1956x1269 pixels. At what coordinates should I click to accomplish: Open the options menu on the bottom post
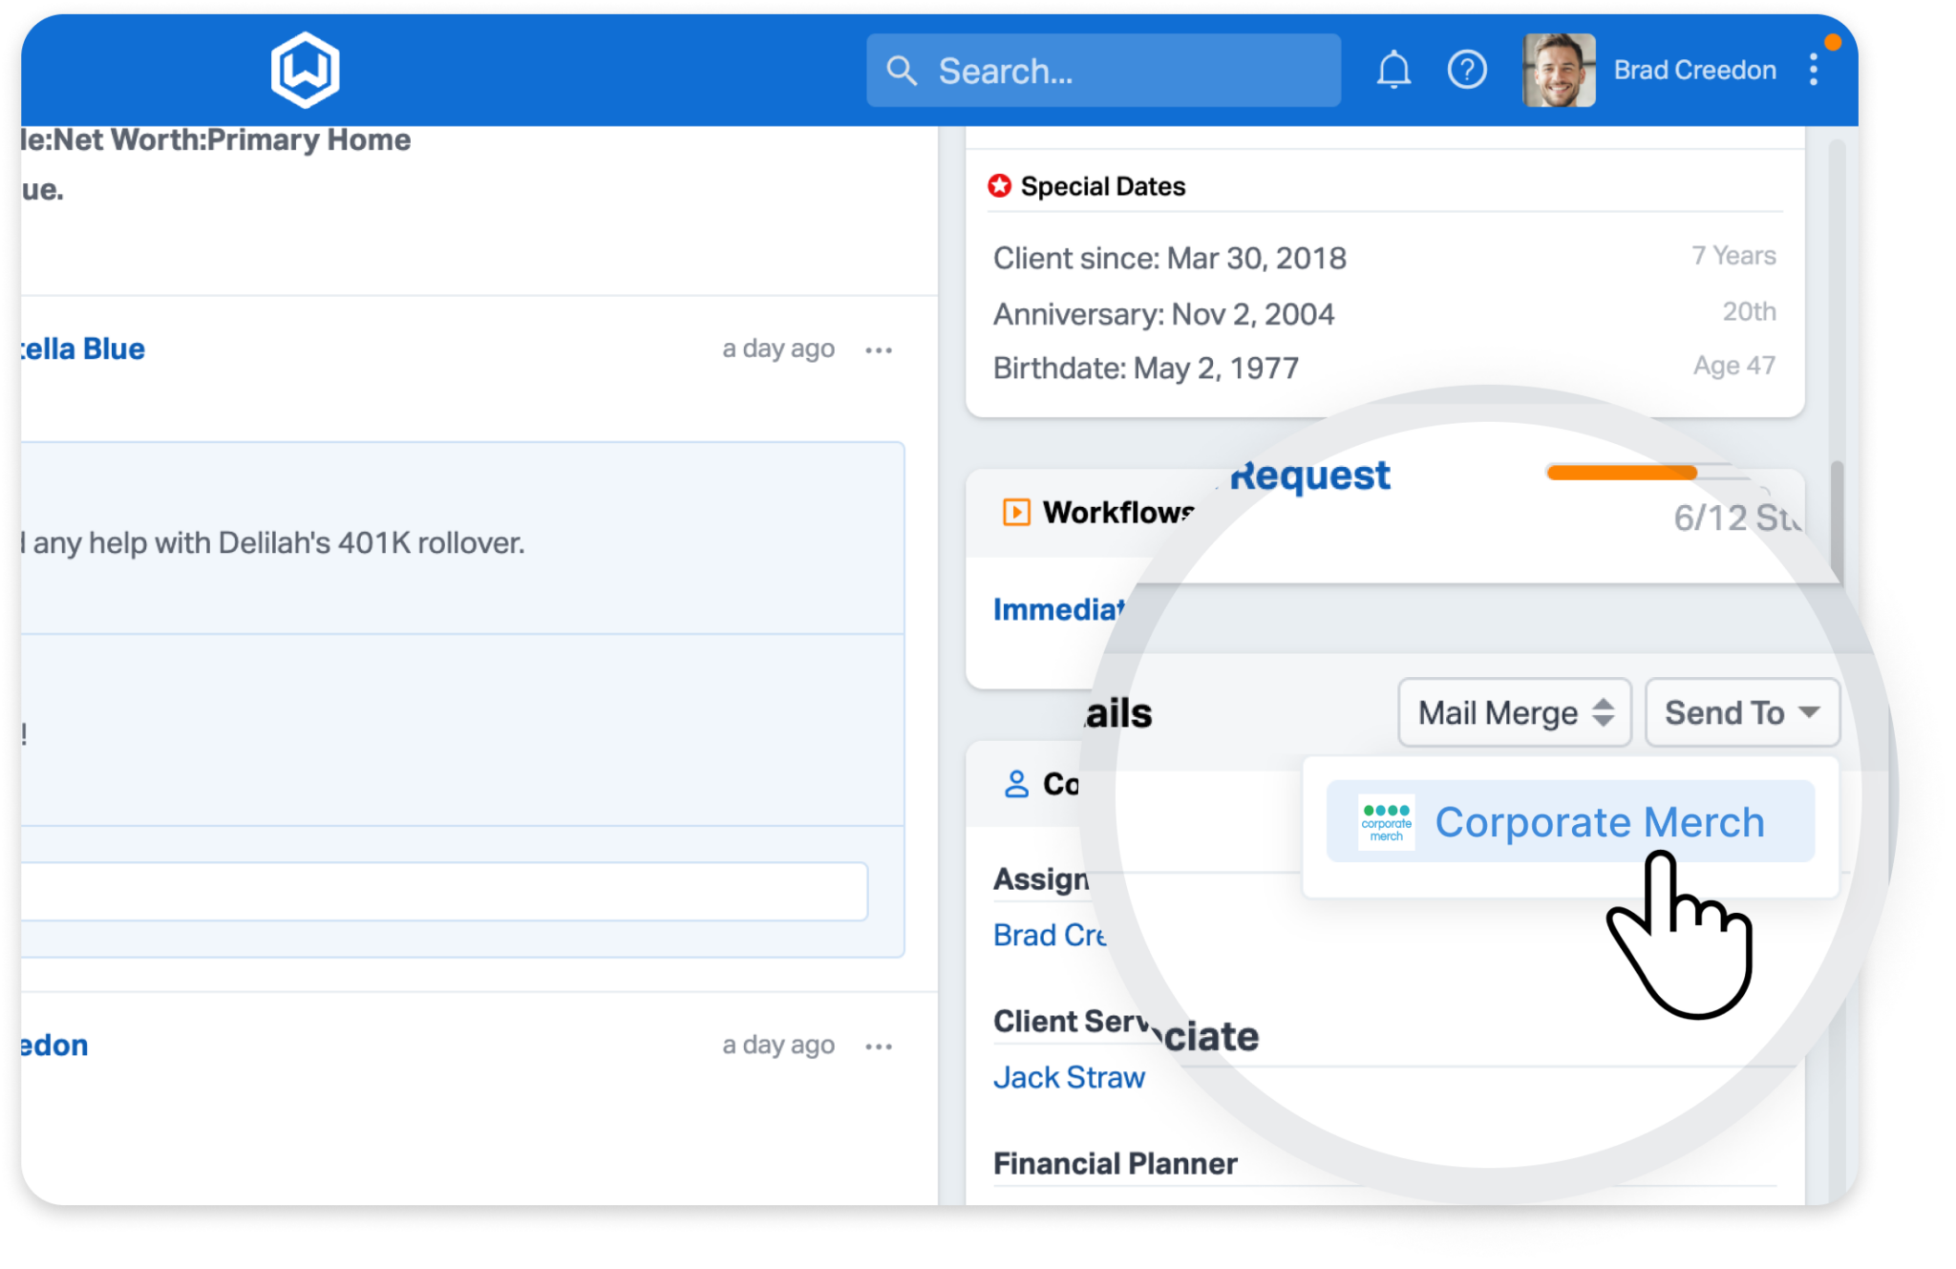[x=878, y=1046]
